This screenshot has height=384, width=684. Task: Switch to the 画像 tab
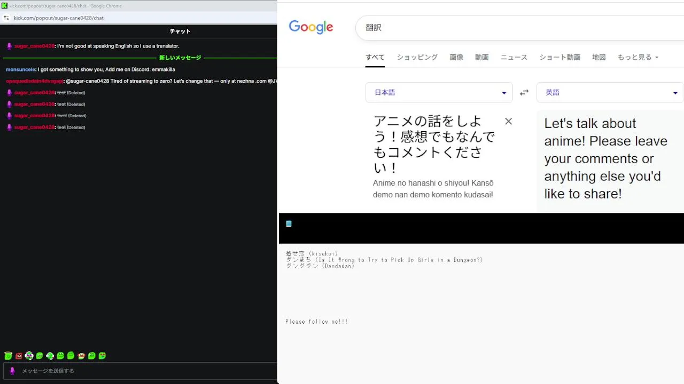pos(456,57)
